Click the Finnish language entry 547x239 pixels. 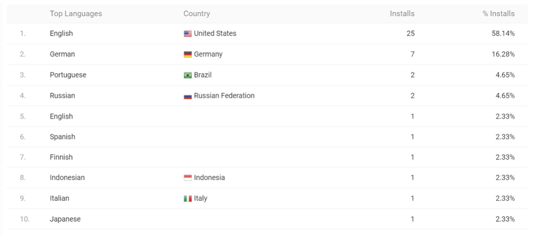point(61,157)
